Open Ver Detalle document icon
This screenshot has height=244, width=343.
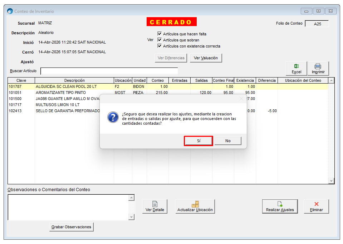coord(155,204)
